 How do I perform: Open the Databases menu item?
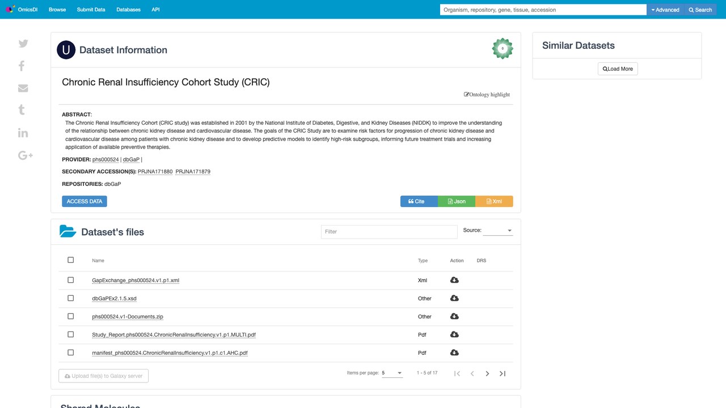point(128,10)
